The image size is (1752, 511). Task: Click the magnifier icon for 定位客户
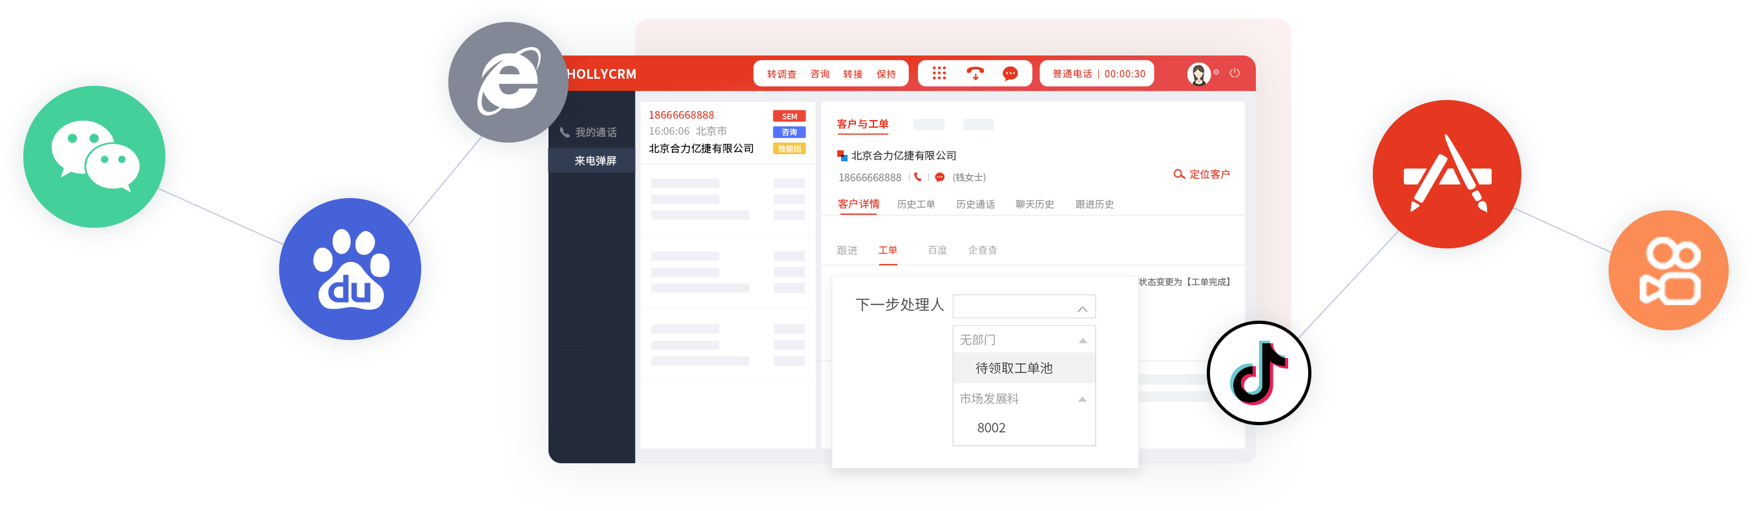pos(1178,175)
